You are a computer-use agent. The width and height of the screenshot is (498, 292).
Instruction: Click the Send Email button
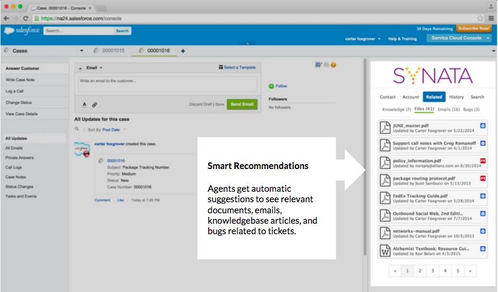click(x=242, y=105)
